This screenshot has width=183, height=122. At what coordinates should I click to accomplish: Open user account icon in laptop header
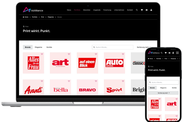point(151,10)
